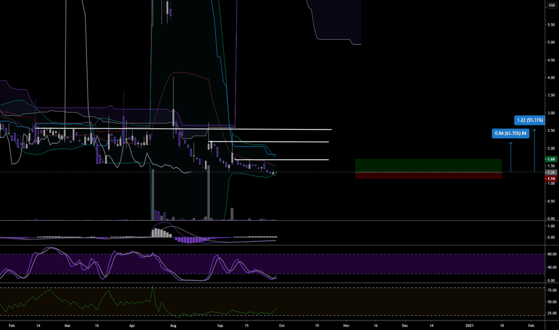Select the red stop-loss zone of long position

click(x=428, y=175)
